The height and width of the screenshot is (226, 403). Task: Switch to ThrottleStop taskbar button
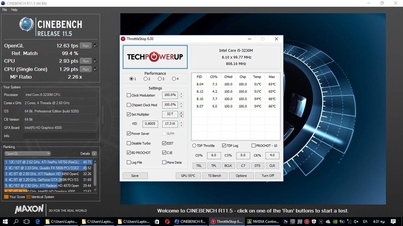[x=227, y=221]
